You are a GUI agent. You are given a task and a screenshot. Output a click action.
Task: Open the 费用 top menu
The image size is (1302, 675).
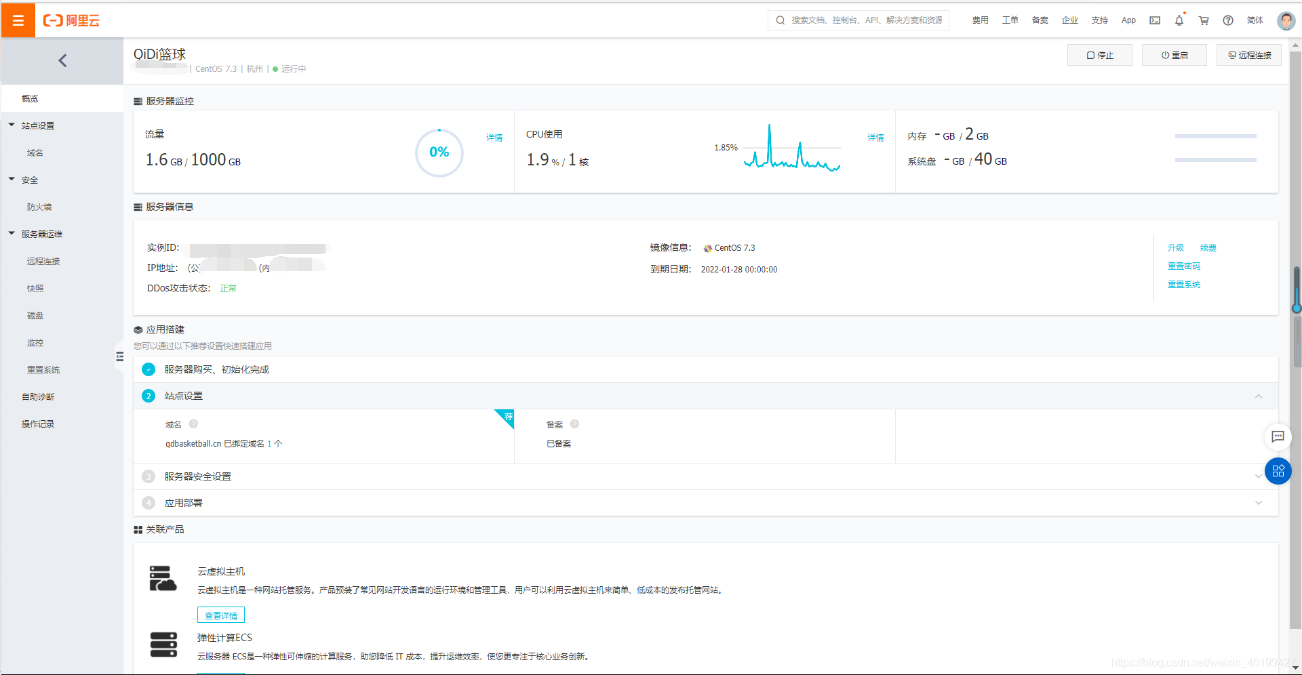[x=980, y=20]
